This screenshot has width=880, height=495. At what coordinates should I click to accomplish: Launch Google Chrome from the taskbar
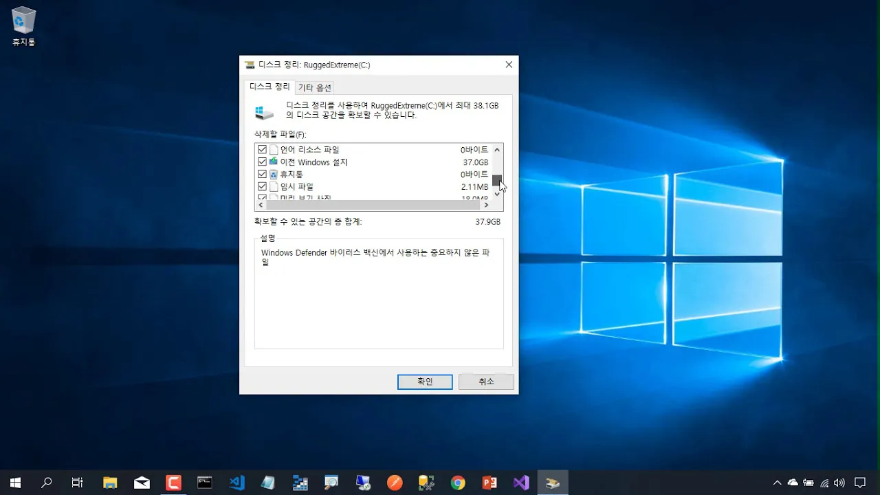pos(458,483)
